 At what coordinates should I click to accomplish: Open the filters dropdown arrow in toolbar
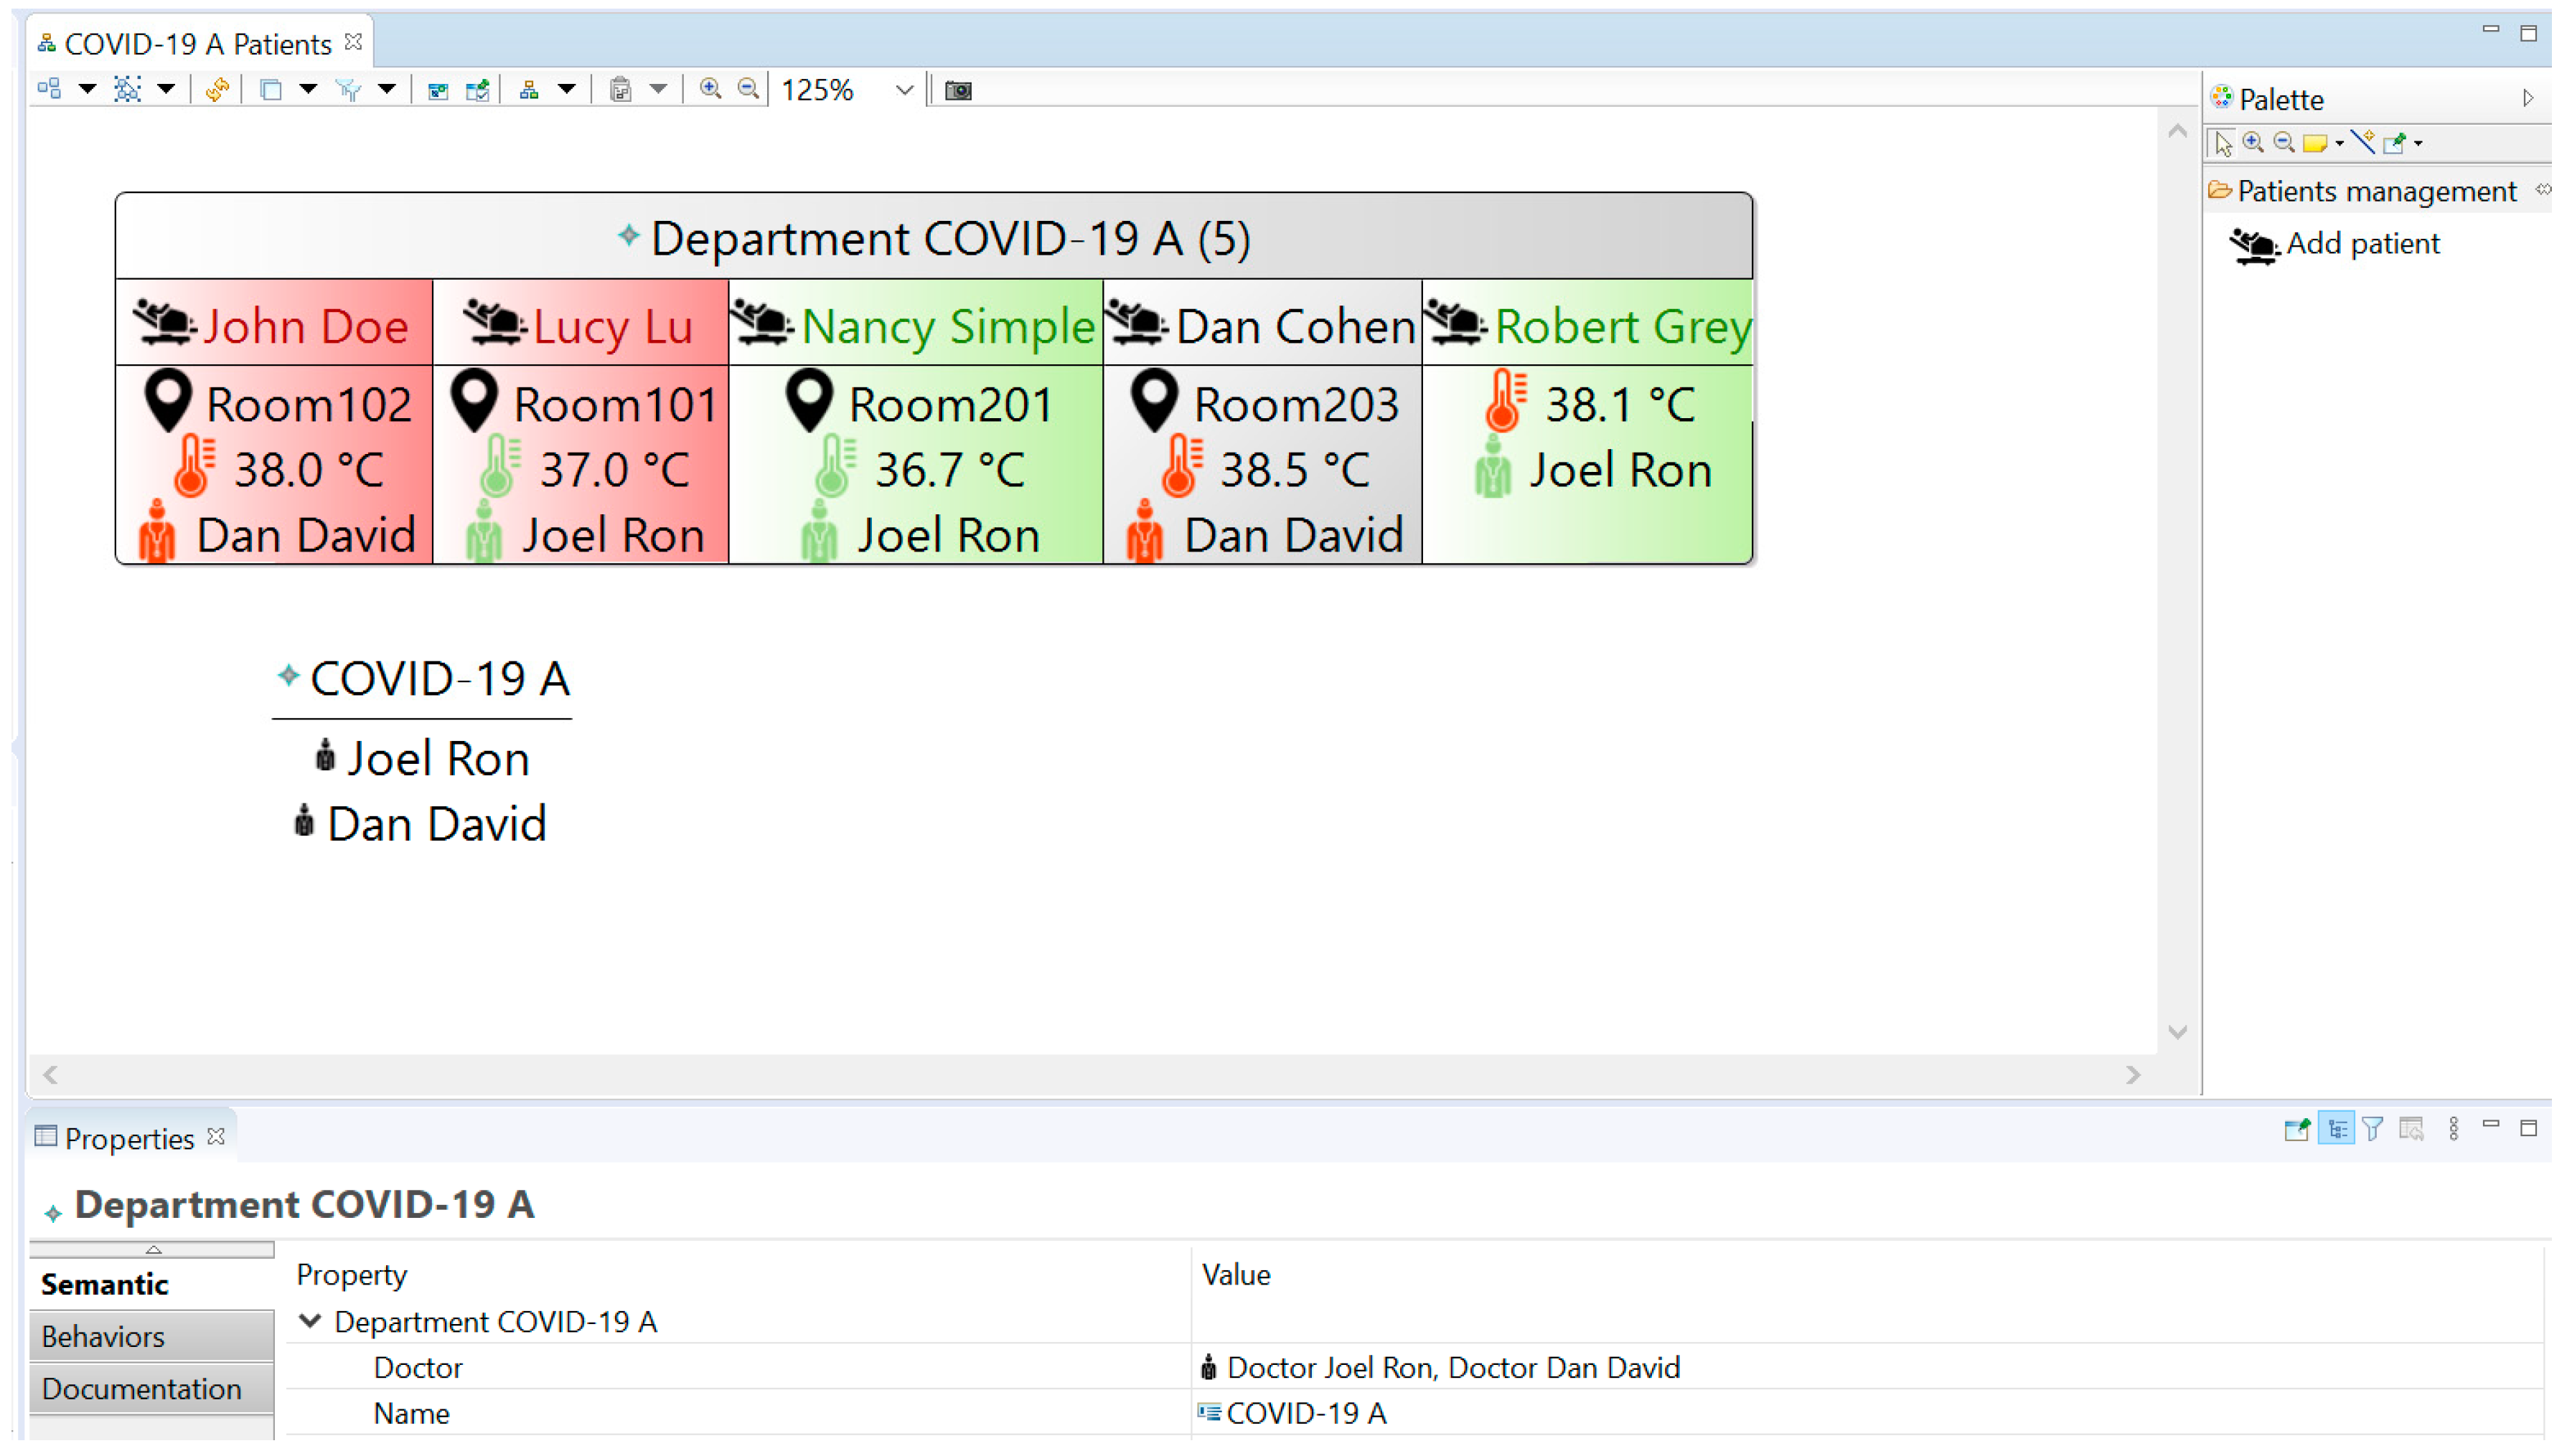387,90
